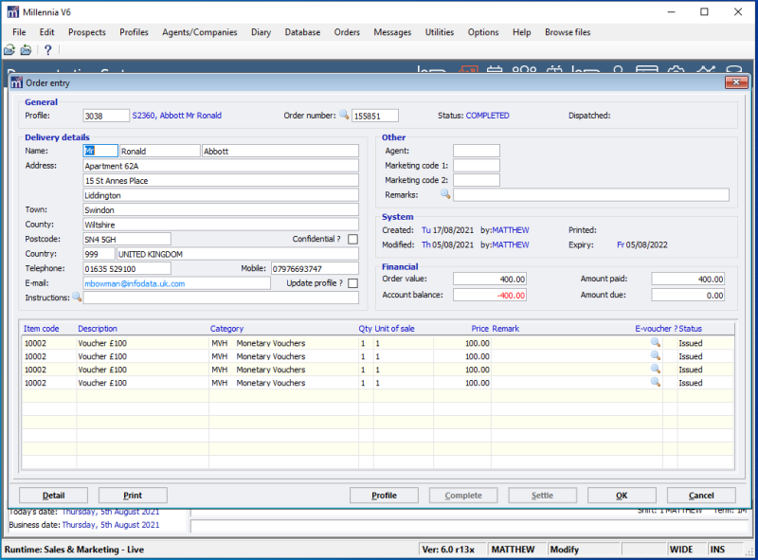Open the Orders menu
The width and height of the screenshot is (758, 560).
(x=347, y=32)
